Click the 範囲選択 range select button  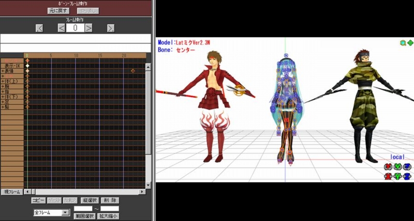click(84, 216)
